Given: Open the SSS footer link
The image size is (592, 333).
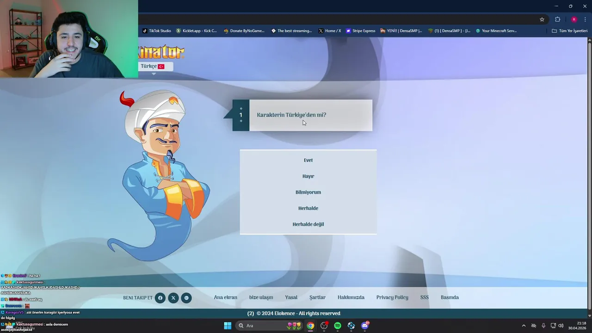Looking at the screenshot, I should click(424, 297).
